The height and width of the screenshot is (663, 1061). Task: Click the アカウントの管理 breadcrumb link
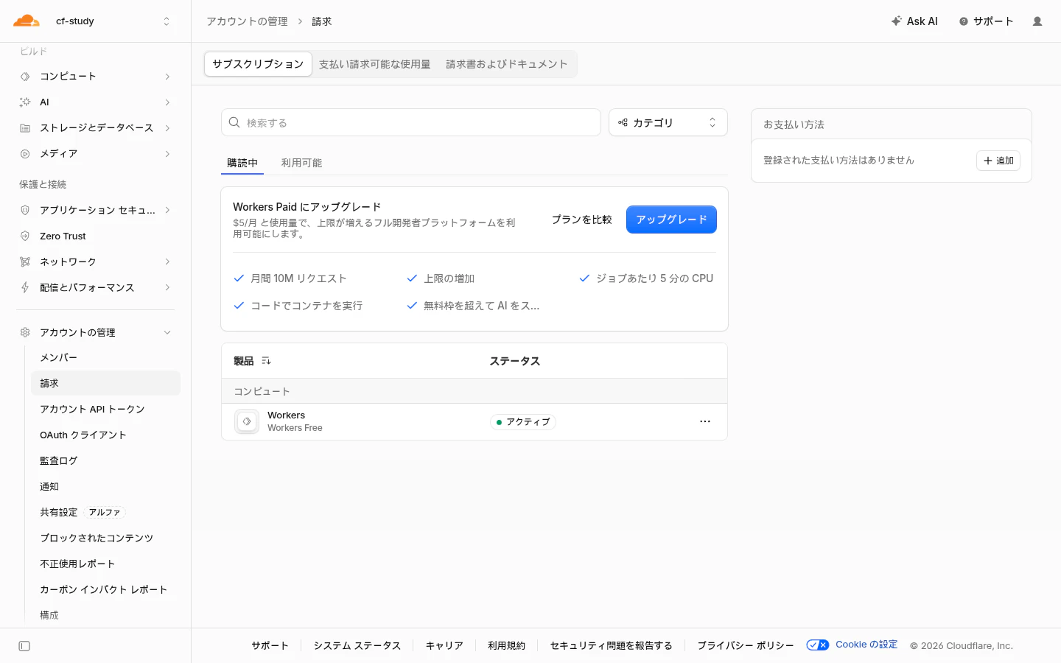click(247, 21)
